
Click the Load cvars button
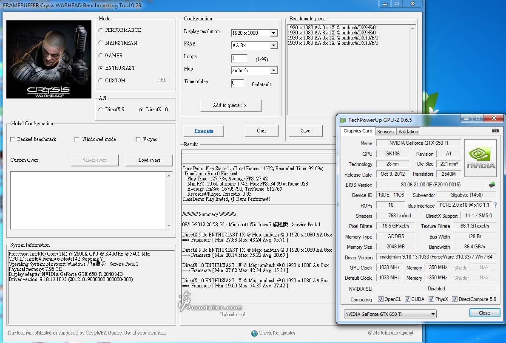[x=149, y=160]
